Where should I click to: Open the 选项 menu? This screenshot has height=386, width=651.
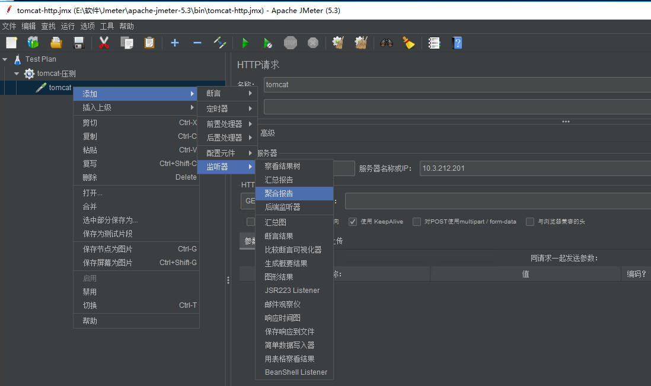pyautogui.click(x=87, y=26)
